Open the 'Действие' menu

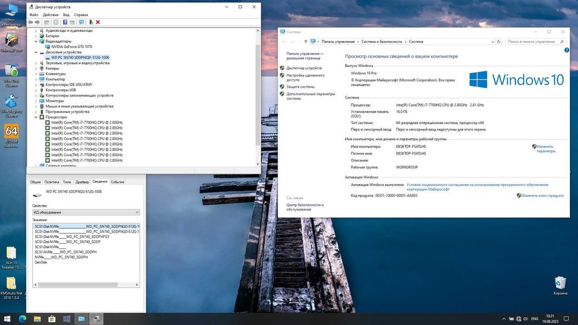click(x=50, y=15)
